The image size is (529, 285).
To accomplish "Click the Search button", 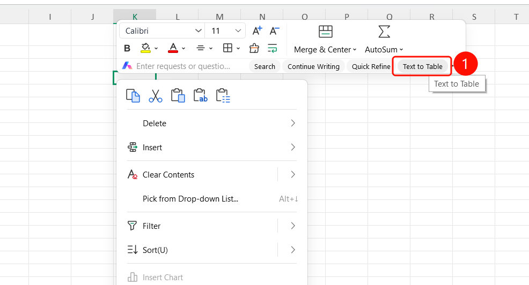I will click(x=264, y=66).
